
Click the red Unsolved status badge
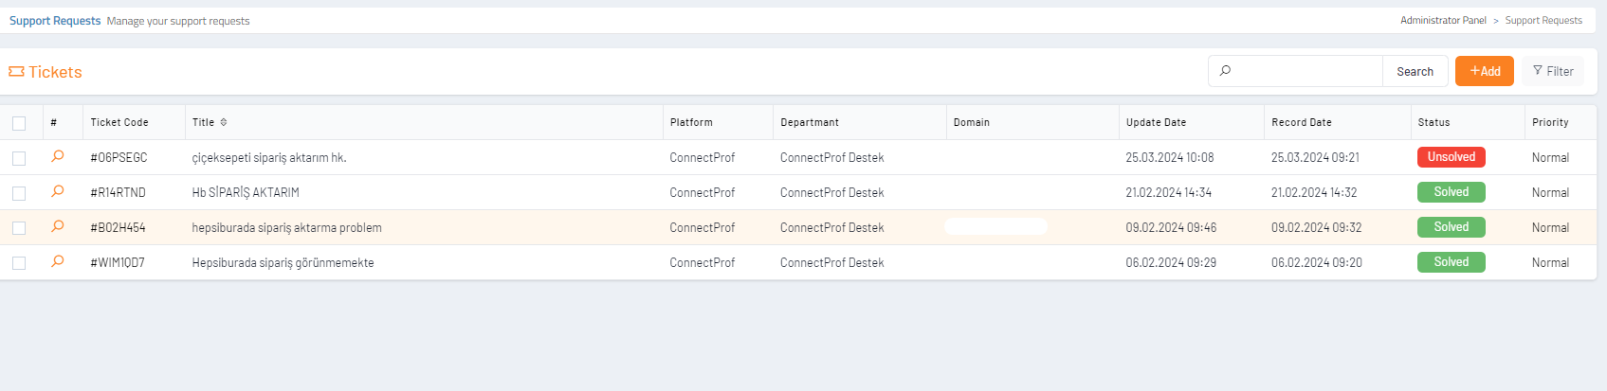1451,157
